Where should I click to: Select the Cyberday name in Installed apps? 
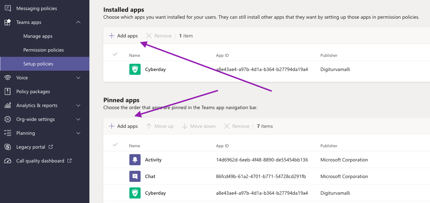coord(156,69)
